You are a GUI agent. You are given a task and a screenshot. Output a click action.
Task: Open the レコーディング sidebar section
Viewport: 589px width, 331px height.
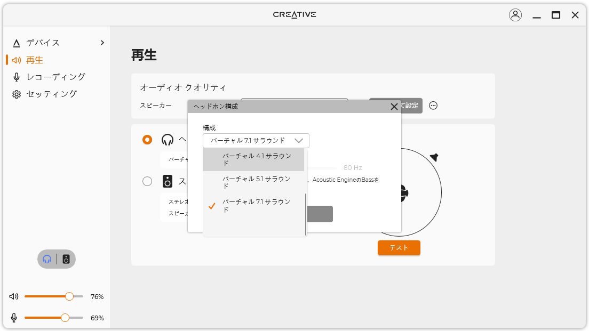coord(55,77)
